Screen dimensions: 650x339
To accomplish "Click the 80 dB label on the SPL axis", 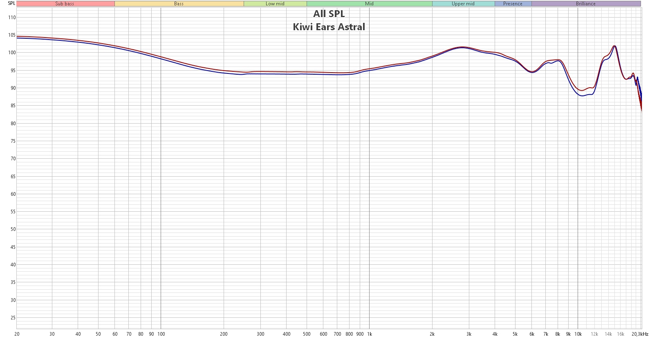I will click(x=13, y=124).
